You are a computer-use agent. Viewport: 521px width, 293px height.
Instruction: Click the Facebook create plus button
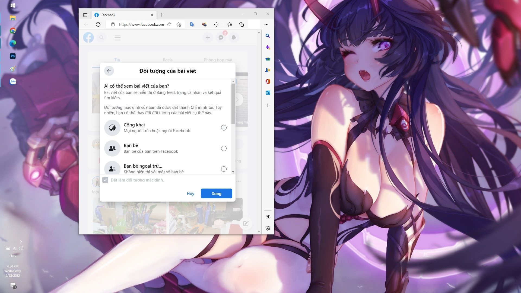(208, 37)
